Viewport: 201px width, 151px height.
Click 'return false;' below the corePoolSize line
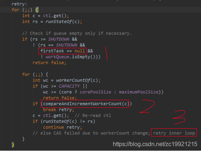coord(60,98)
